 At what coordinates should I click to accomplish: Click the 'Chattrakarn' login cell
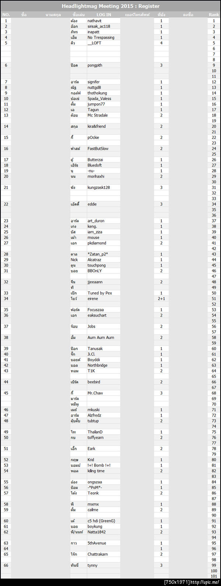point(98,554)
